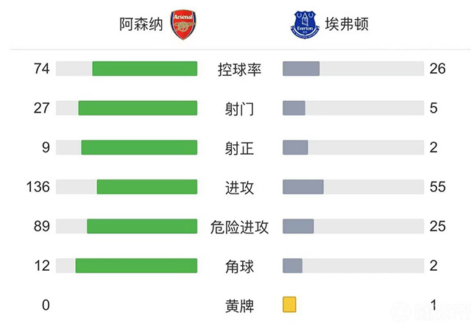
Task: Click the 黄牌 stat label
Action: tap(240, 305)
